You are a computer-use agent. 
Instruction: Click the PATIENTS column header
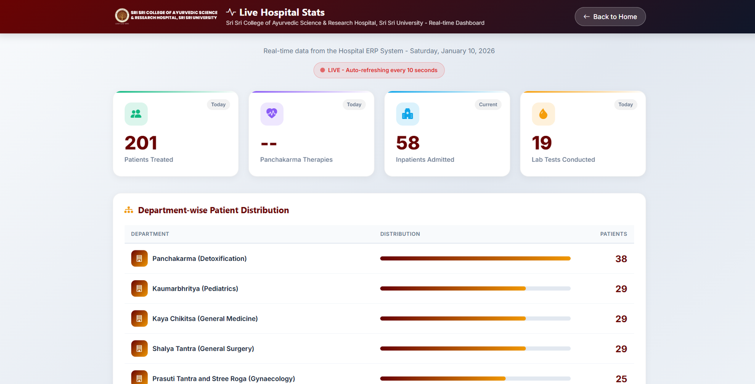pyautogui.click(x=613, y=234)
